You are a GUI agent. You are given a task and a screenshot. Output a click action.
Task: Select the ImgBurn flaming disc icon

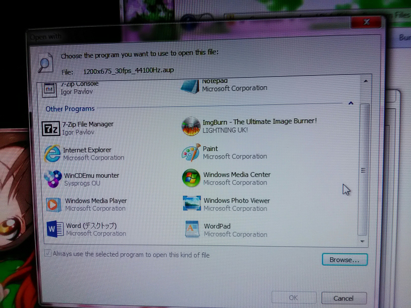click(191, 126)
